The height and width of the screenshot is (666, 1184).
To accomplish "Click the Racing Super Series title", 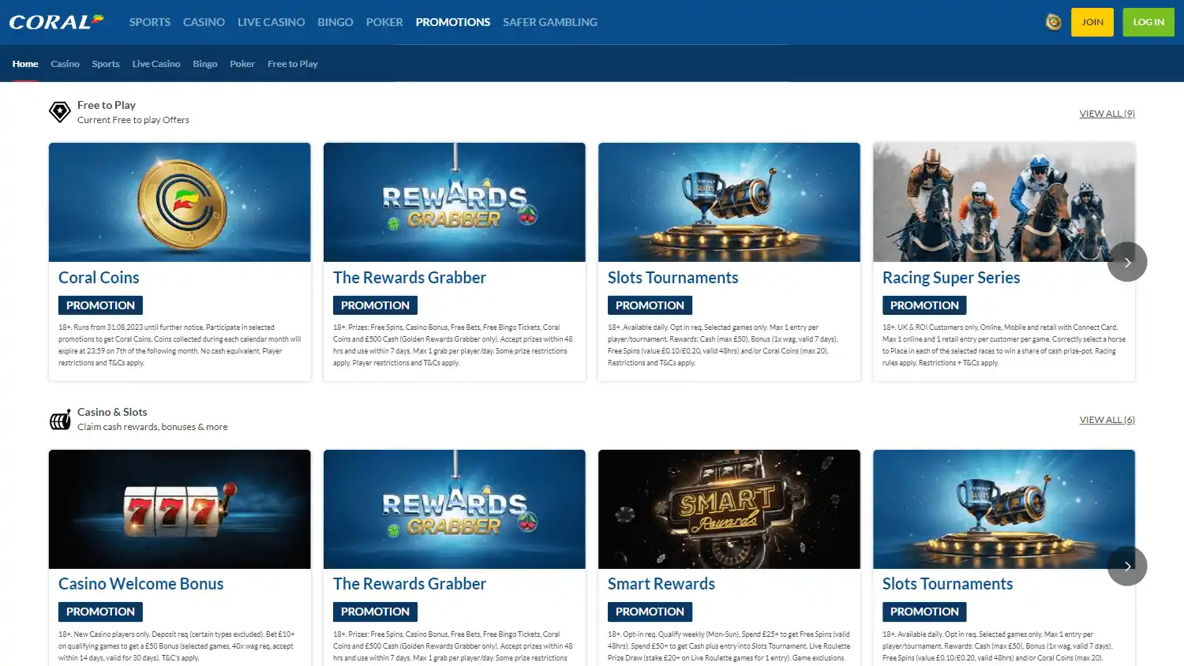I will pyautogui.click(x=951, y=278).
